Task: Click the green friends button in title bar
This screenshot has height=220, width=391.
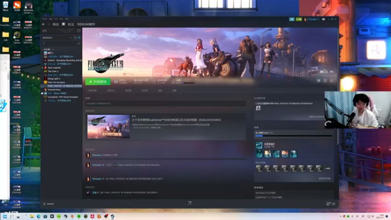Action: pyautogui.click(x=299, y=19)
